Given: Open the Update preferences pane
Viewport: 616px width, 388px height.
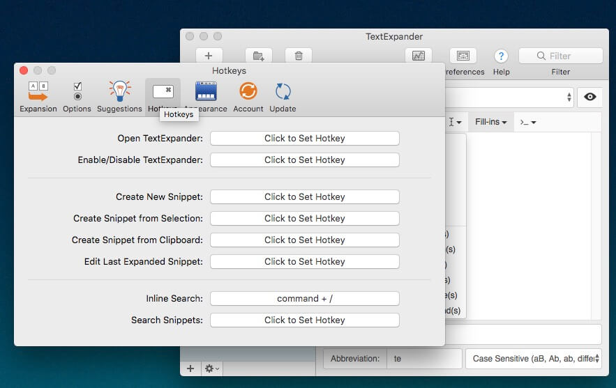Looking at the screenshot, I should point(283,97).
